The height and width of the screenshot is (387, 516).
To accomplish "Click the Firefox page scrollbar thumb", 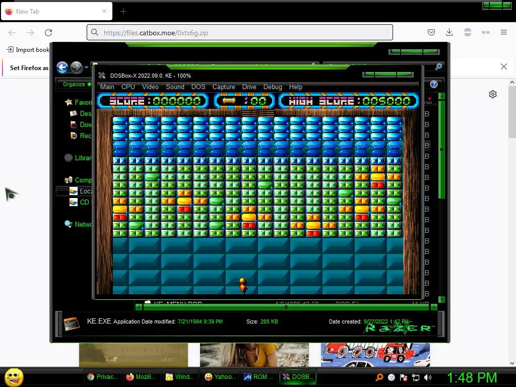I will click(512, 112).
